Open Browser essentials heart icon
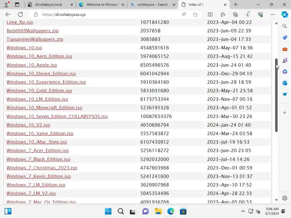The image size is (291, 218). click(260, 14)
